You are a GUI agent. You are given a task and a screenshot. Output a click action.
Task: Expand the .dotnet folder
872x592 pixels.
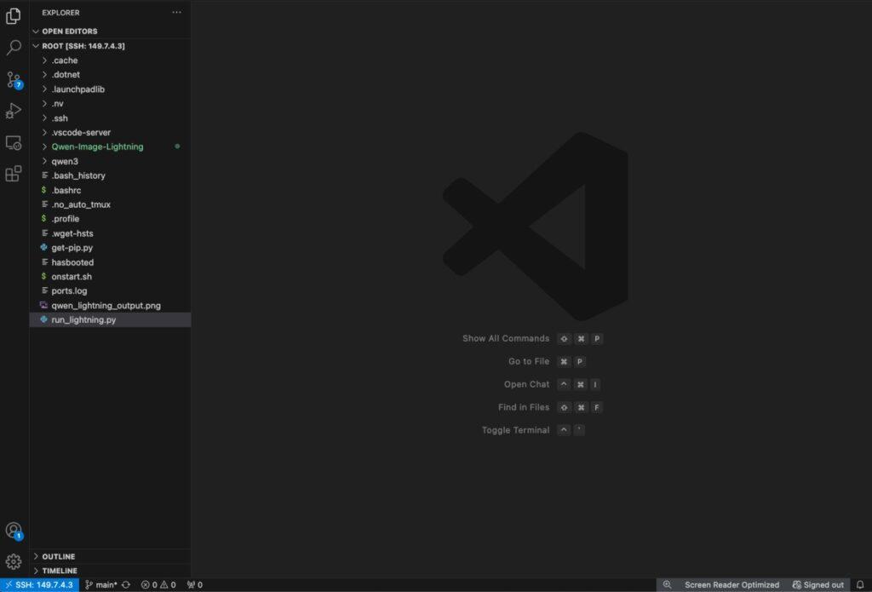pos(110,75)
